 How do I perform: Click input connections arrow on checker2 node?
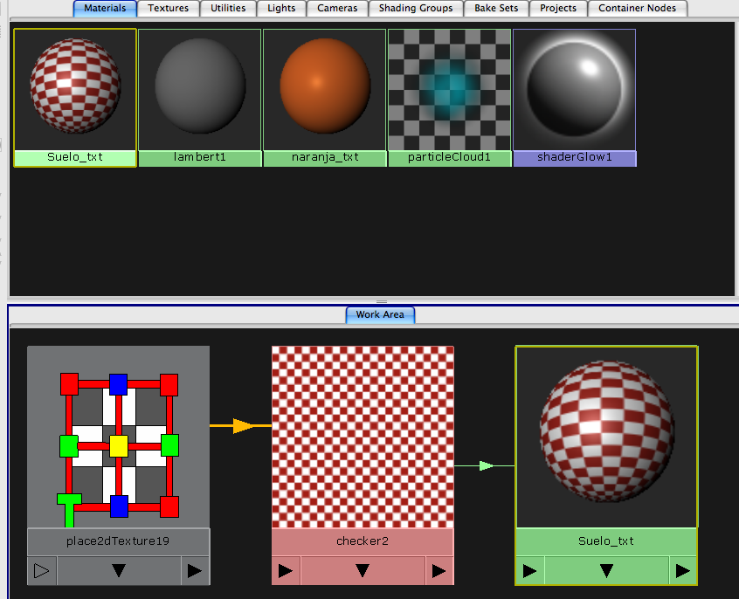pyautogui.click(x=284, y=570)
